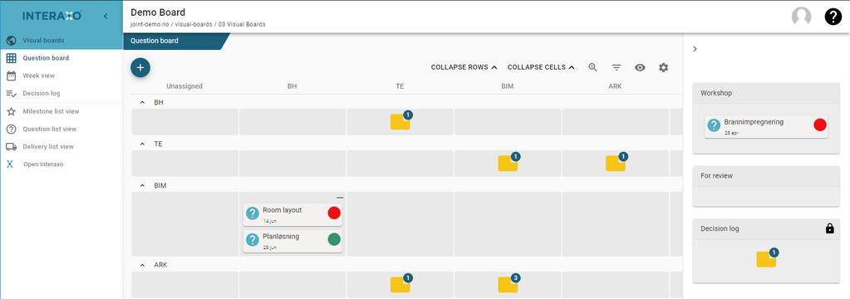This screenshot has width=850, height=299.
Task: Click the red status dot on Room layout
Action: pyautogui.click(x=334, y=213)
